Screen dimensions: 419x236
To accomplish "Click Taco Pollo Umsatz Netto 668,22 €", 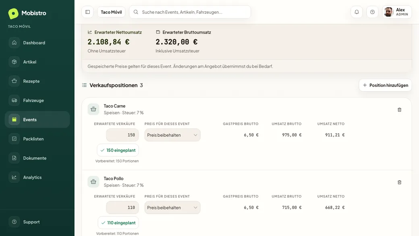I will click(x=335, y=207).
